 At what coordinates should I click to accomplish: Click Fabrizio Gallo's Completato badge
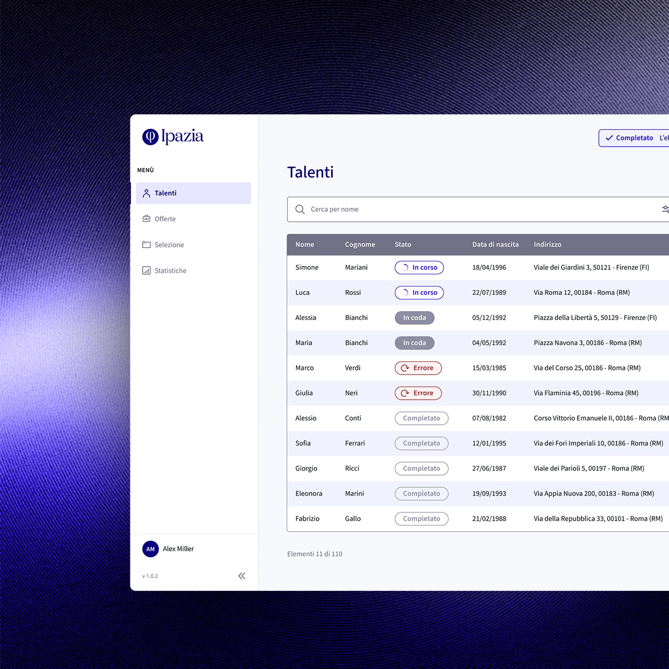(421, 518)
